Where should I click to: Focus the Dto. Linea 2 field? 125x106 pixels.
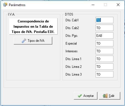pos(104,66)
